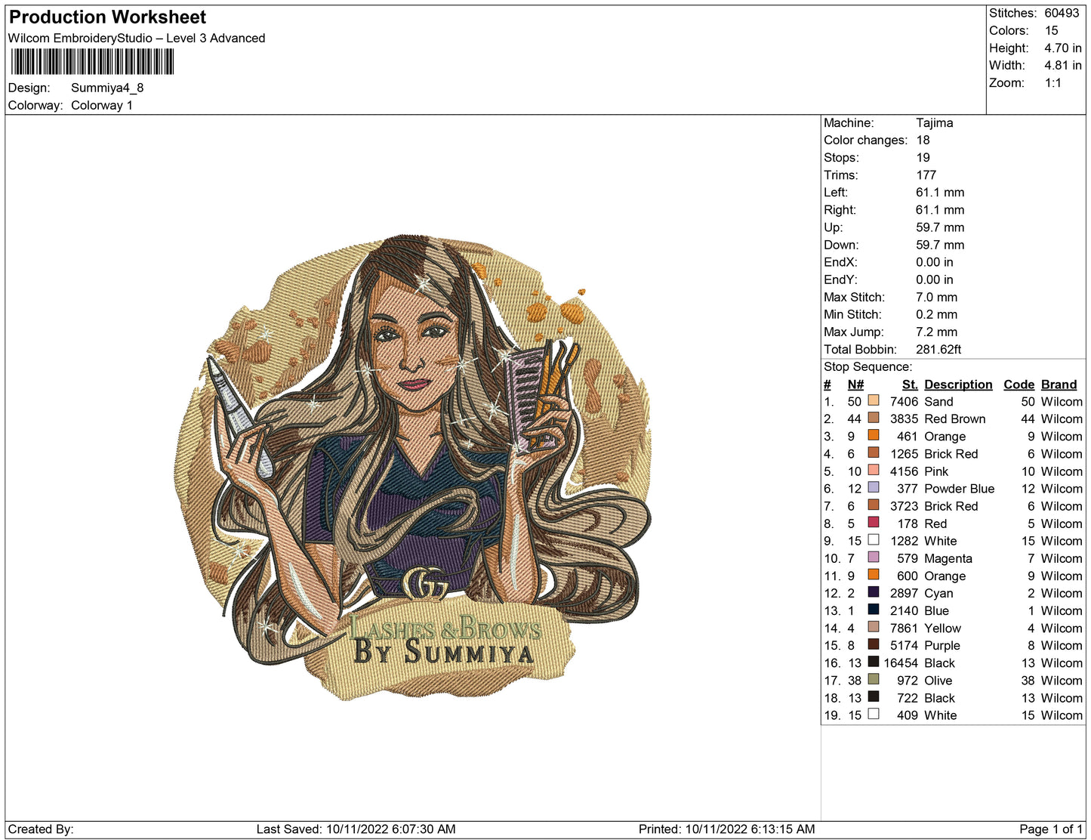Click the max jump value '7.2 mm'

pyautogui.click(x=937, y=332)
